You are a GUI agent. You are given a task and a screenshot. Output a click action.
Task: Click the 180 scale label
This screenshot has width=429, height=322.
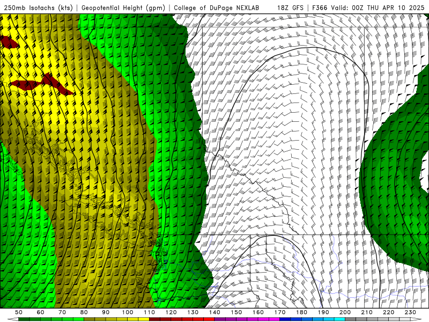[302, 312]
